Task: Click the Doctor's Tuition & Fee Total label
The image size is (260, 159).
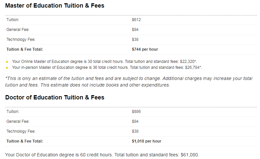Action: point(25,141)
